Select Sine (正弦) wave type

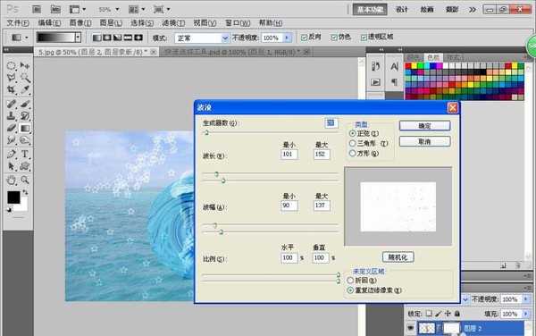pyautogui.click(x=352, y=133)
